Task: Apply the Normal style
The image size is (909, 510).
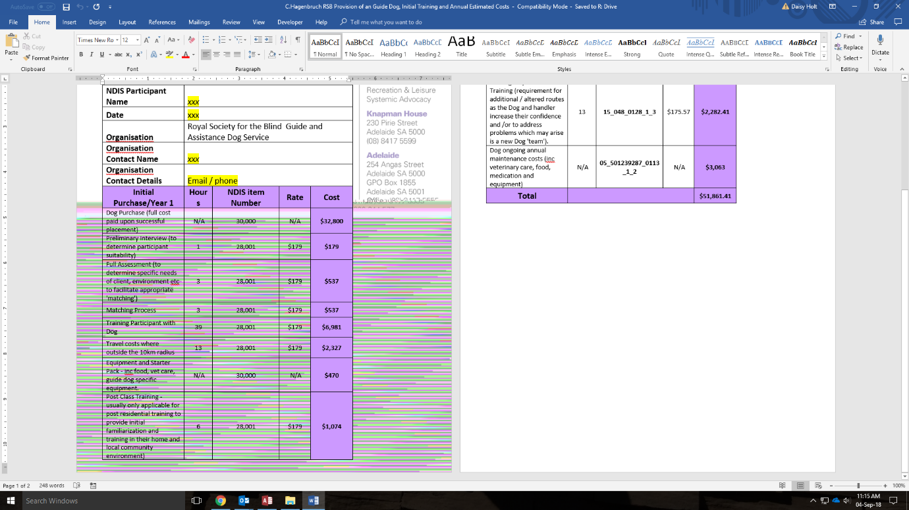Action: [x=325, y=46]
